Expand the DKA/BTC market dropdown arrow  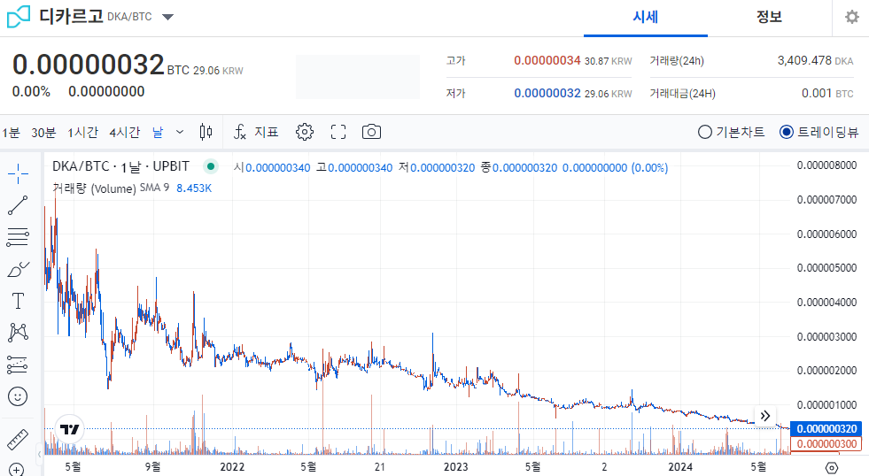click(167, 17)
